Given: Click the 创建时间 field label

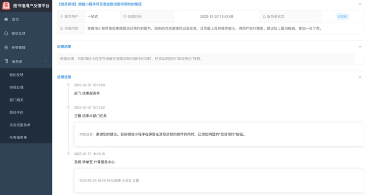Looking at the screenshot, I should tap(134, 17).
